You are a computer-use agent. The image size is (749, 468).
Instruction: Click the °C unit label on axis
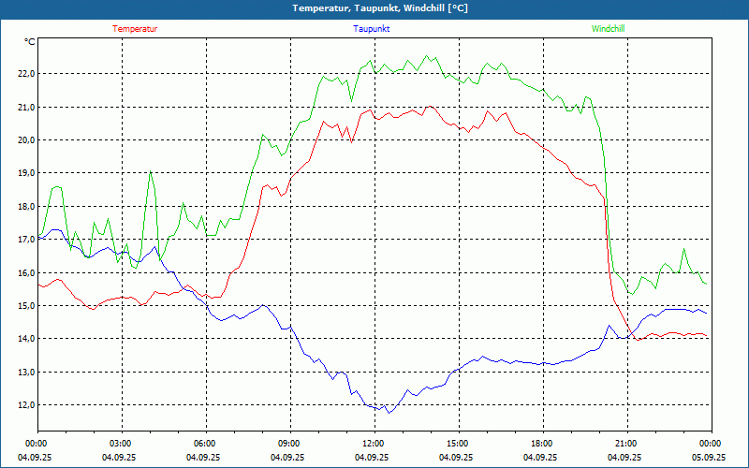click(x=29, y=42)
